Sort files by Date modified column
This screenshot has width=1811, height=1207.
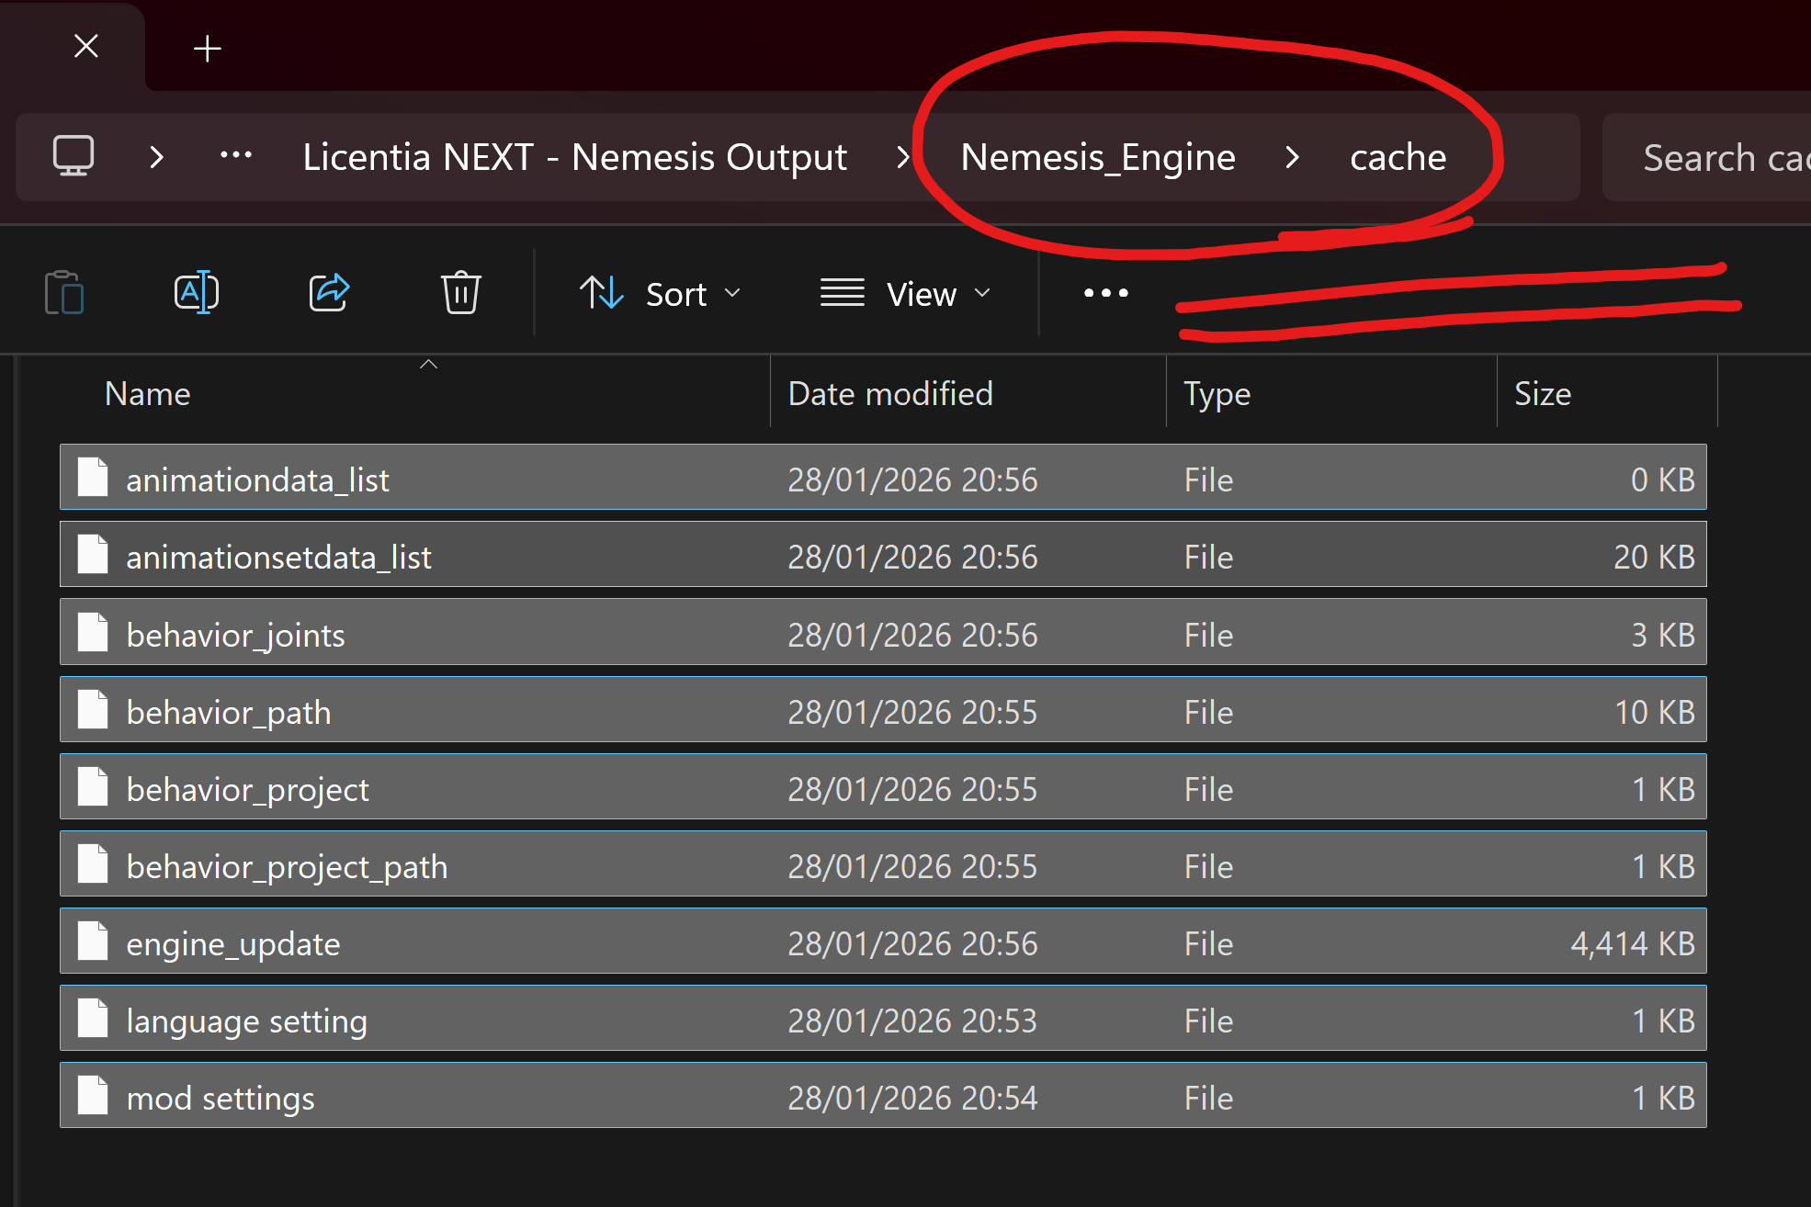click(889, 394)
